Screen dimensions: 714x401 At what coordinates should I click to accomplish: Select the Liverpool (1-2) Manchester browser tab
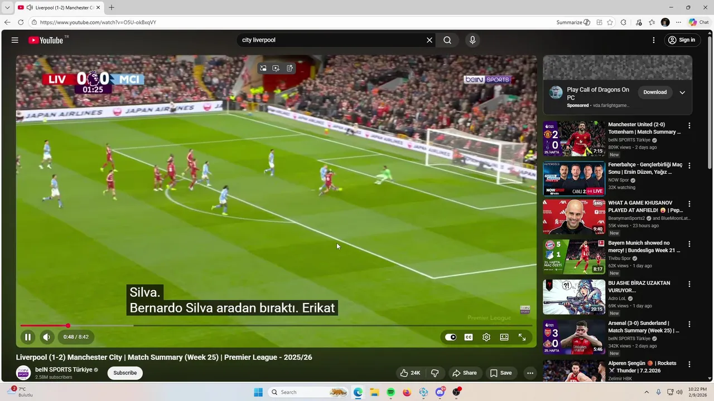click(59, 8)
